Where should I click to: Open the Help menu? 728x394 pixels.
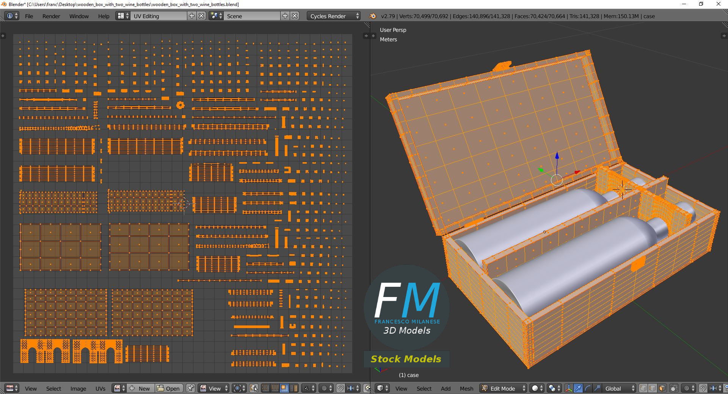coord(104,16)
